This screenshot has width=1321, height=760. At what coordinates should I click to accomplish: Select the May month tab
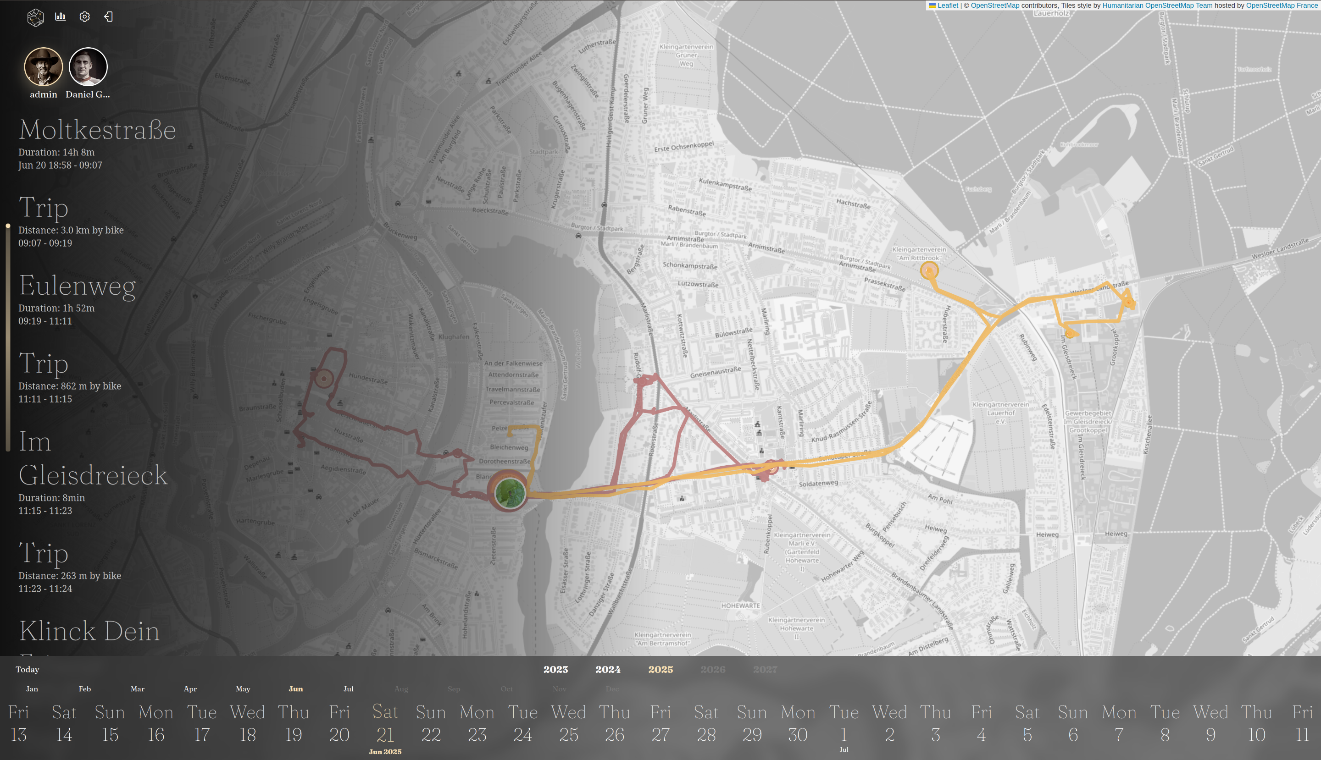click(242, 688)
